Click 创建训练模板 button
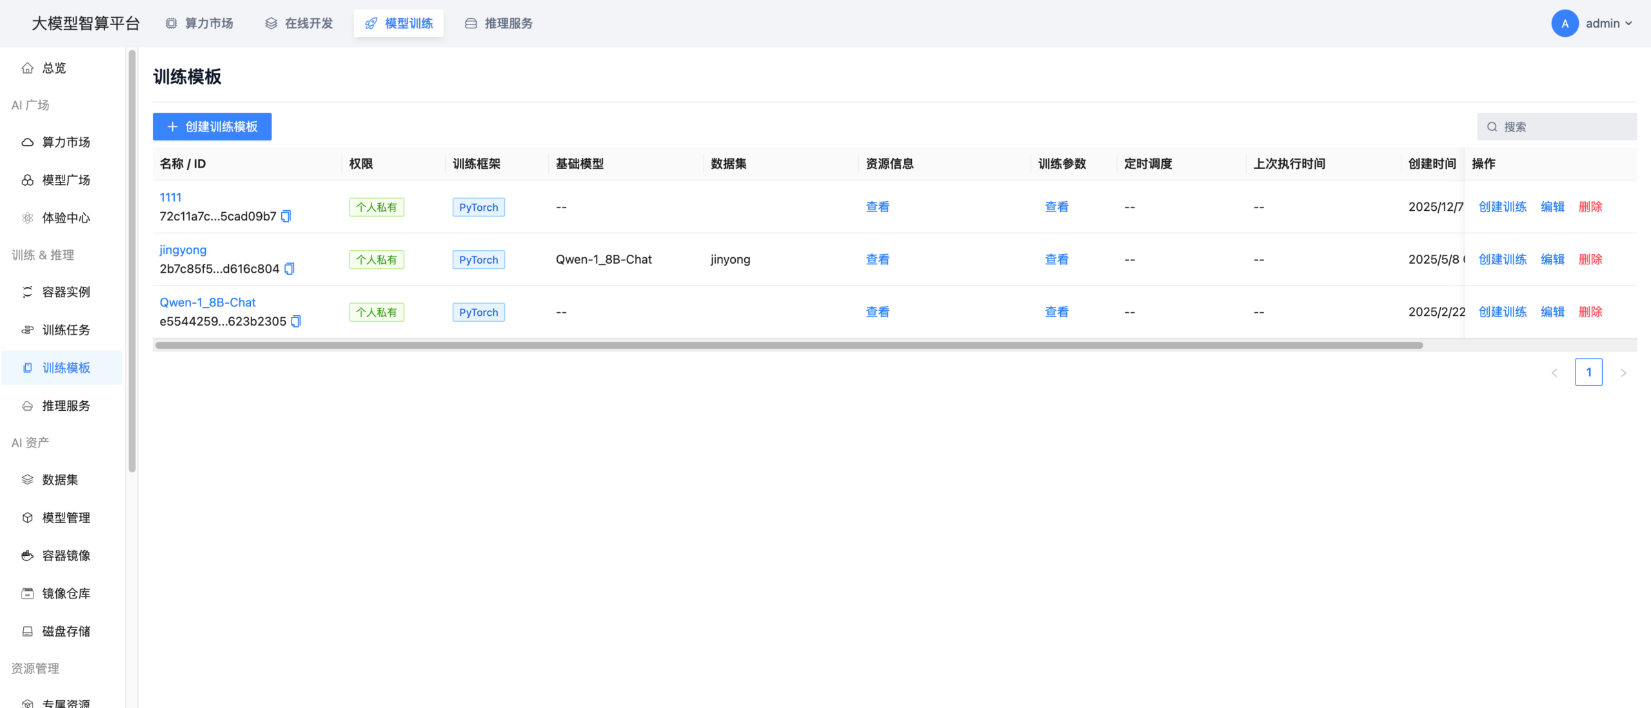 (212, 127)
